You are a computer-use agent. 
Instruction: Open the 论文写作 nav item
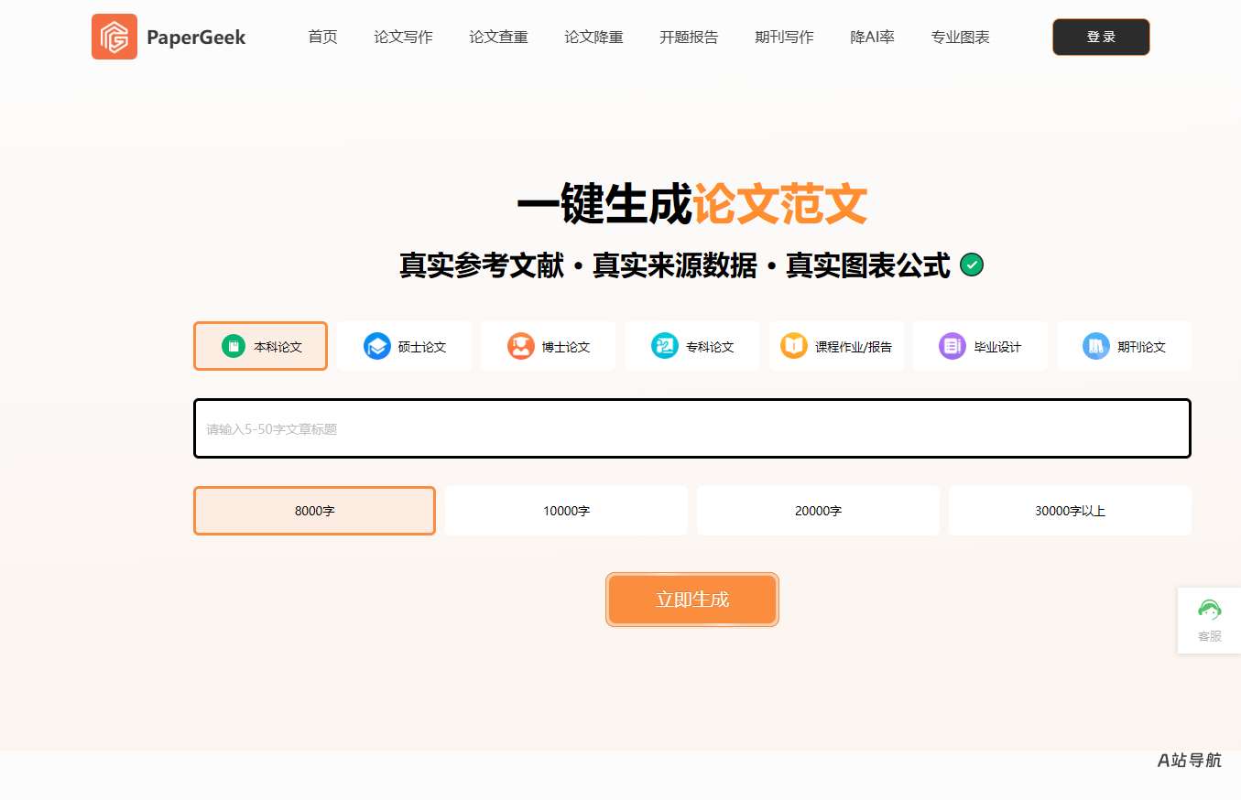click(403, 38)
